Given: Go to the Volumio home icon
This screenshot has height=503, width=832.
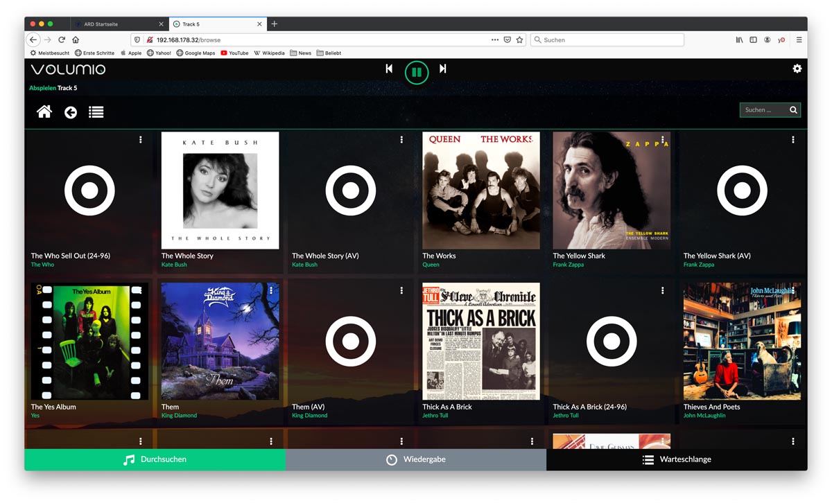Looking at the screenshot, I should coord(44,112).
